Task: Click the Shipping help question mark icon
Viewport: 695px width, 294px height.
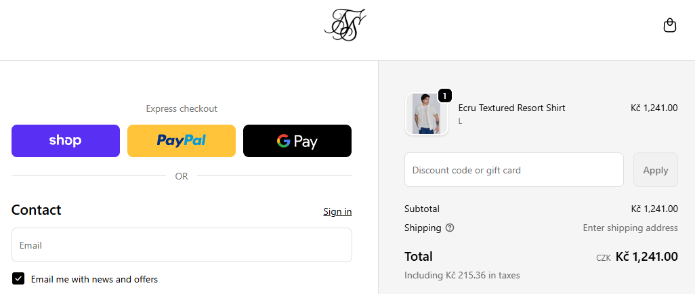Action: tap(450, 228)
